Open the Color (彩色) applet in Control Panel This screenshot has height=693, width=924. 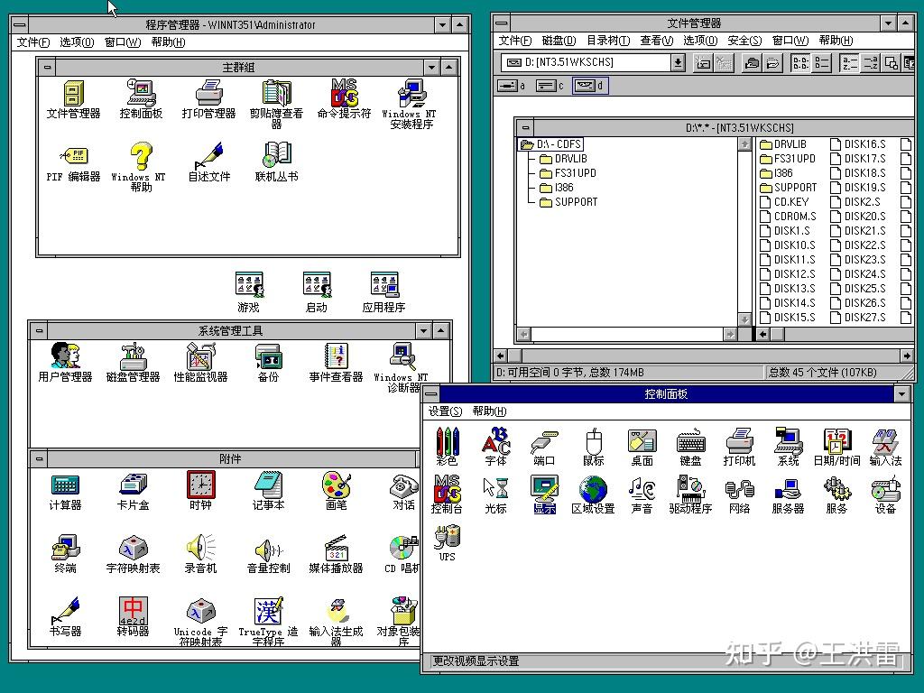pyautogui.click(x=447, y=440)
